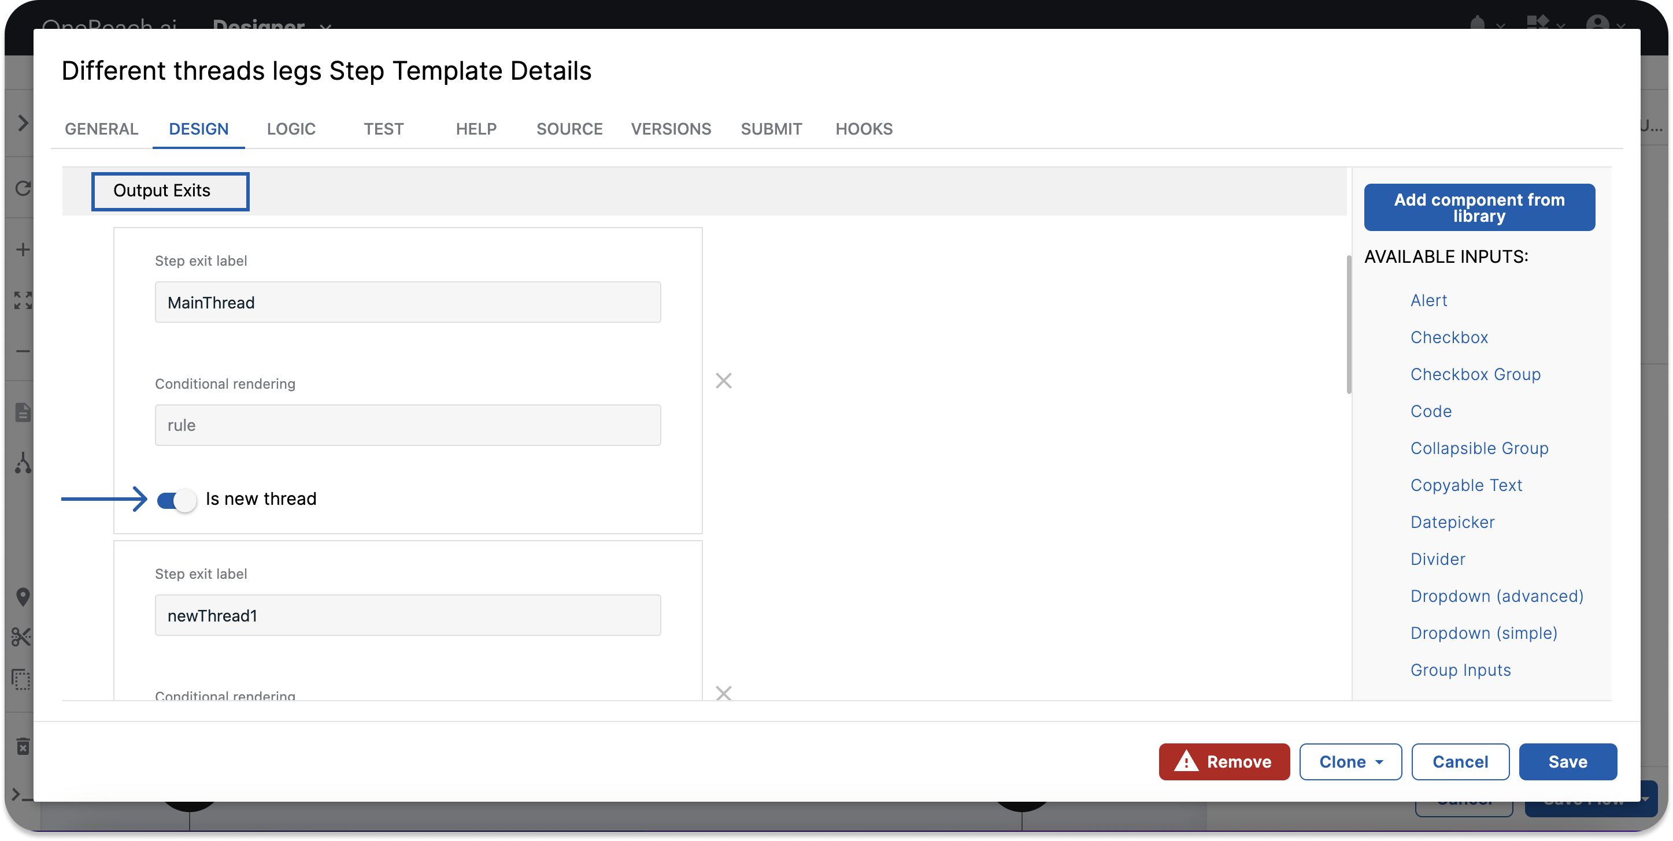Select the Datepicker input link
Viewport: 1673px width, 841px height.
coord(1452,522)
